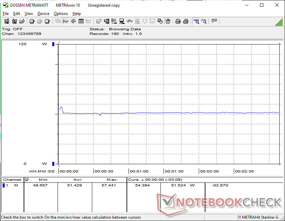Click the blue lower Y-axis marker at 0 W
The image size is (285, 221).
(x=53, y=164)
